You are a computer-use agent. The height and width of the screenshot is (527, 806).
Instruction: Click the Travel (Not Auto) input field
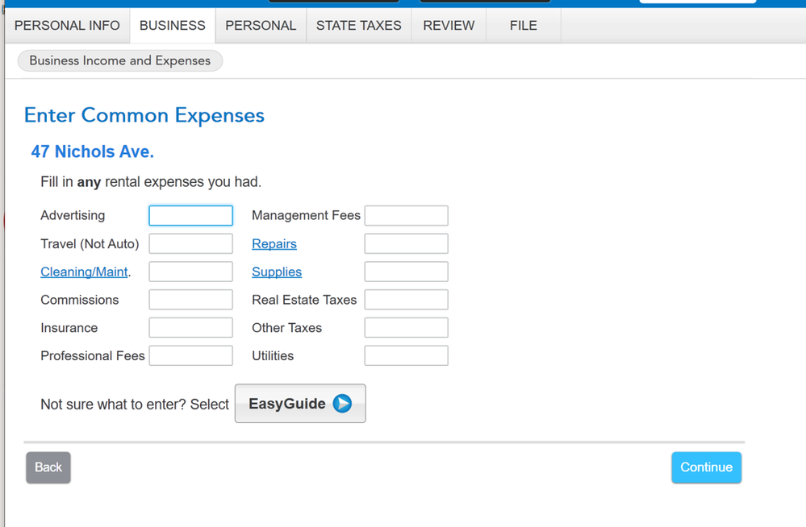tap(190, 244)
